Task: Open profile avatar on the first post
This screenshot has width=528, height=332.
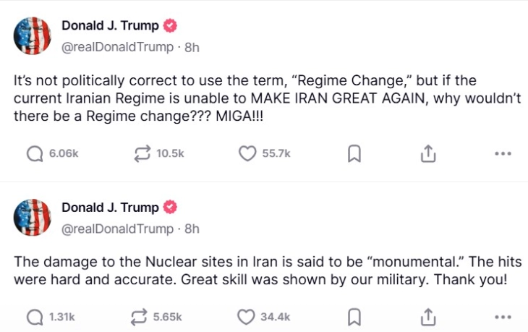Action: coord(33,36)
